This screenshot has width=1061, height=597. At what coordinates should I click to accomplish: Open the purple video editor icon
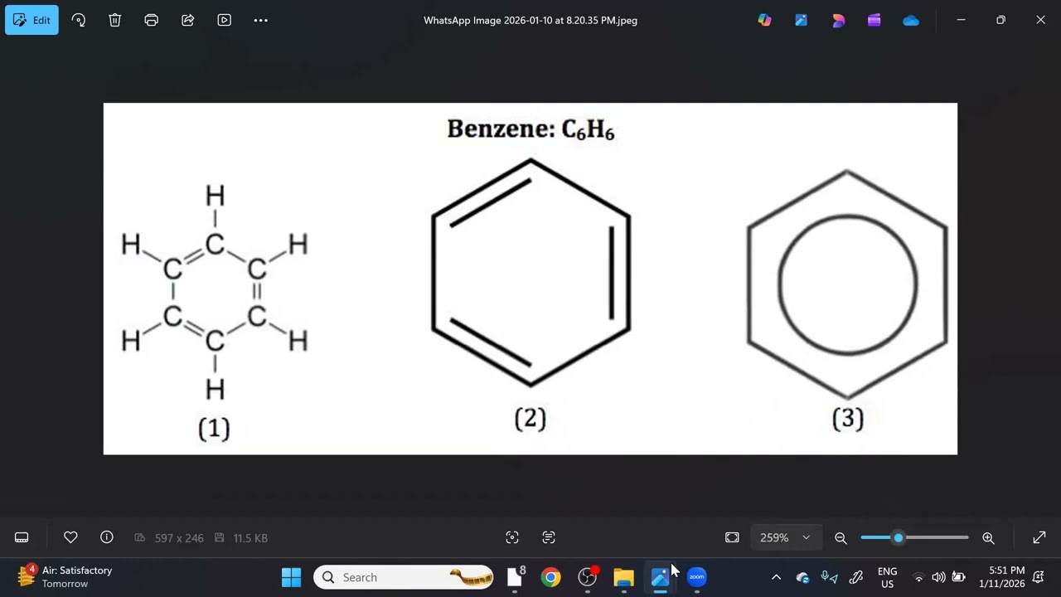pos(874,20)
